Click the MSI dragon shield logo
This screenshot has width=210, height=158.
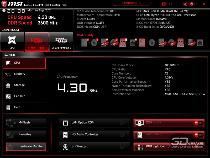click(4, 4)
